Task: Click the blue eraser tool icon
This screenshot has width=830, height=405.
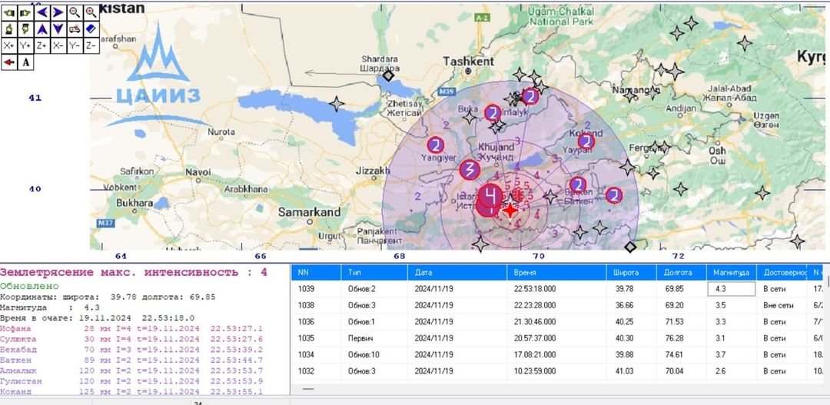Action: point(91,29)
